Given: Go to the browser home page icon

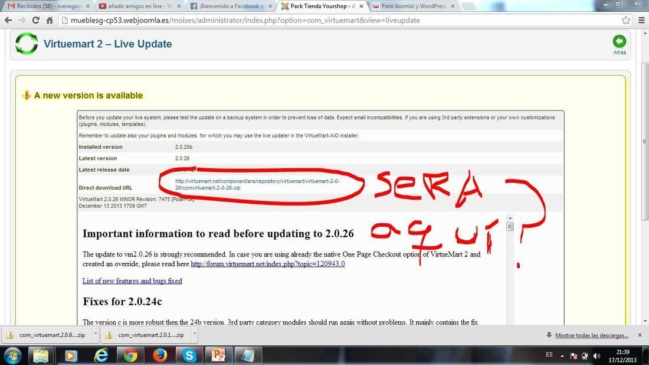Looking at the screenshot, I should (x=50, y=20).
